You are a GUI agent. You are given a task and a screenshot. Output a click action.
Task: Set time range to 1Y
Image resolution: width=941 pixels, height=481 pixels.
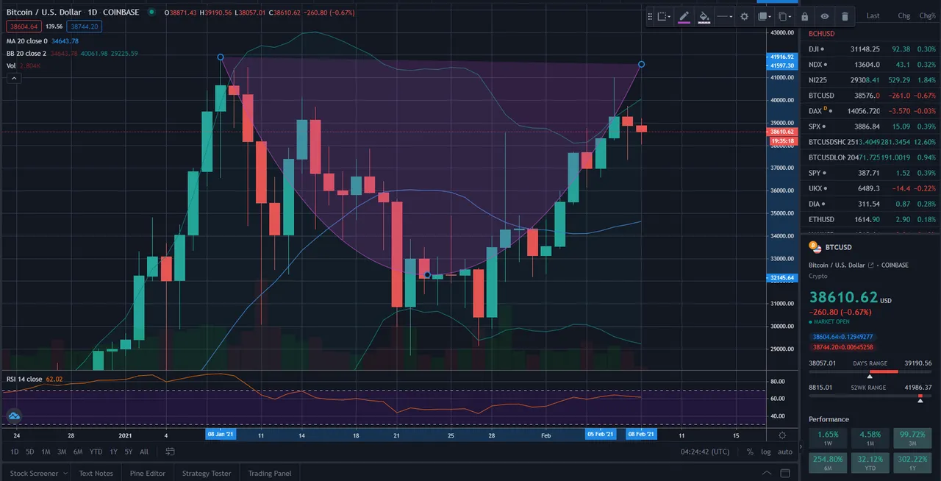point(113,452)
